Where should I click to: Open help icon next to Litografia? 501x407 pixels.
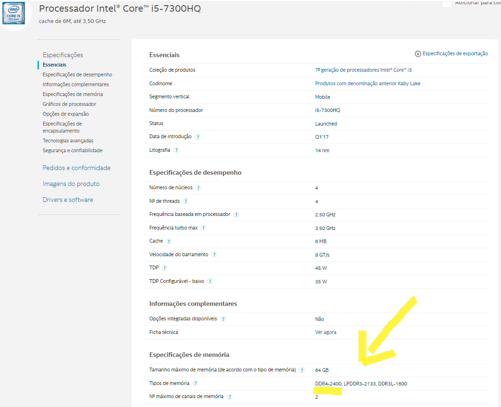pos(176,150)
